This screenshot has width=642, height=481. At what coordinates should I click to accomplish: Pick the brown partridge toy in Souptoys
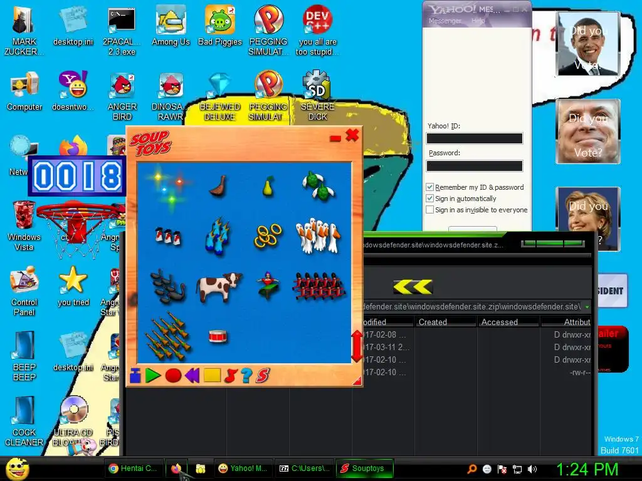(x=218, y=187)
